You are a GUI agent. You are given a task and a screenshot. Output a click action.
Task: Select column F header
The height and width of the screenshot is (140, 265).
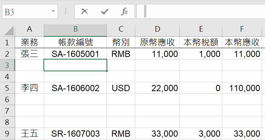click(242, 30)
